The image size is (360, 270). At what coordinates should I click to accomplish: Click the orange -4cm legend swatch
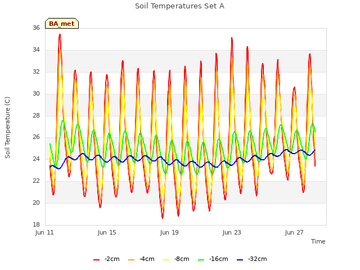[x=131, y=260]
